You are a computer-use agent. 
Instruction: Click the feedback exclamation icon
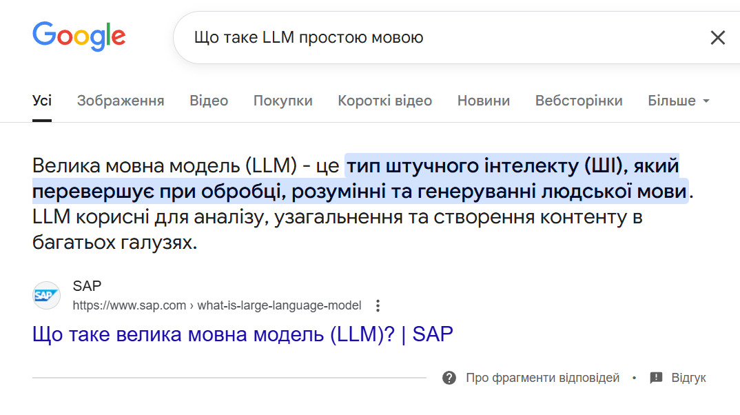656,378
